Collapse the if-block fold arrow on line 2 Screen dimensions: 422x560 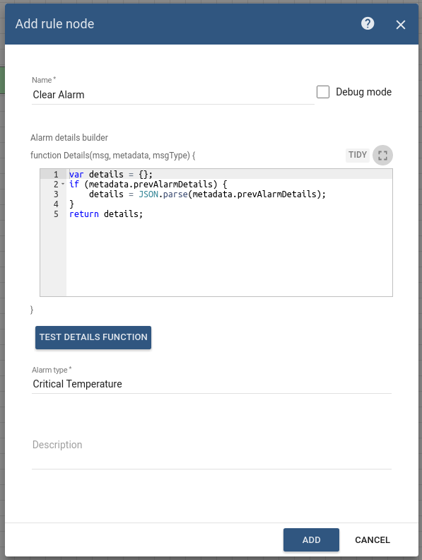[63, 185]
